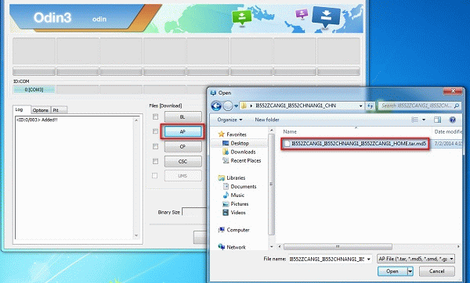Open the Organize menu
Screen dimensions: 470x283
pyautogui.click(x=230, y=120)
